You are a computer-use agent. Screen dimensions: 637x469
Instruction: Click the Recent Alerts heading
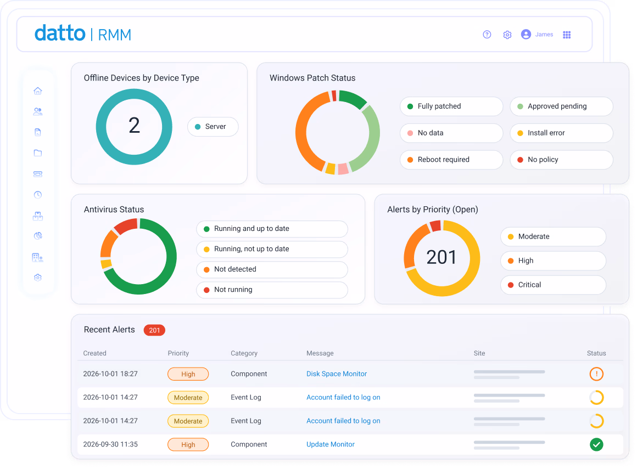[x=109, y=330]
